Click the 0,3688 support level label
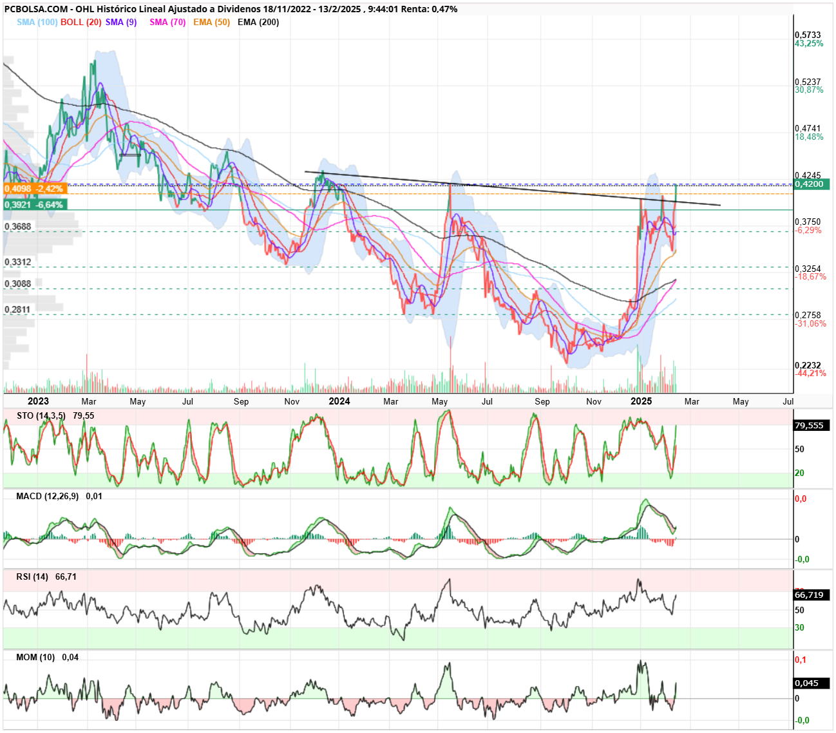 (18, 227)
